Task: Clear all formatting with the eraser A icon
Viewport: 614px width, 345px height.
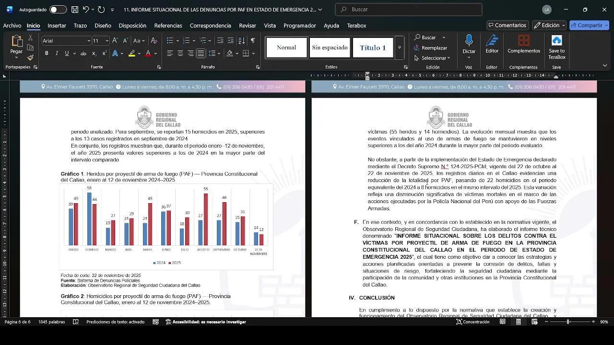Action: pyautogui.click(x=154, y=41)
